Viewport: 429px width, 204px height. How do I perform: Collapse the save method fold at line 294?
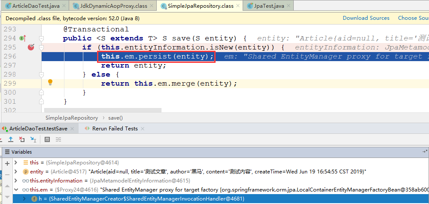coord(41,38)
